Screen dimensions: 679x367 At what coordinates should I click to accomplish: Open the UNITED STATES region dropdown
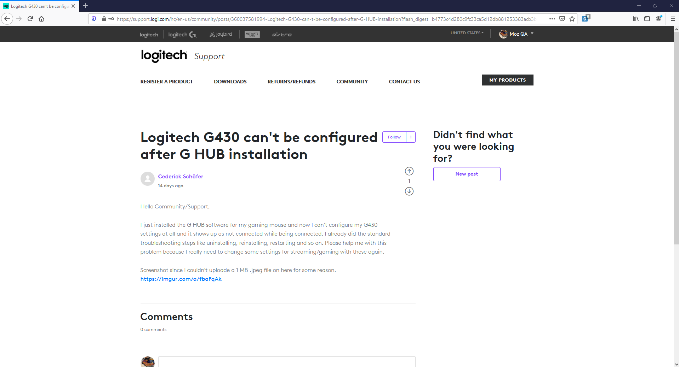(467, 33)
